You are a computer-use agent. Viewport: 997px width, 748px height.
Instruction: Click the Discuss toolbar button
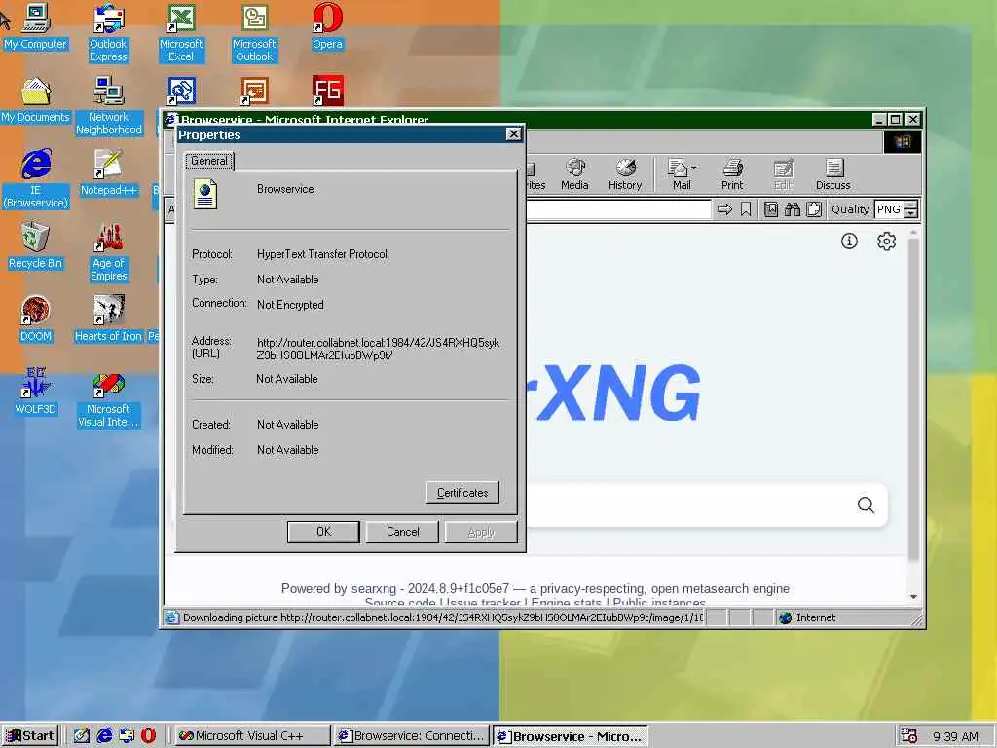pos(833,174)
